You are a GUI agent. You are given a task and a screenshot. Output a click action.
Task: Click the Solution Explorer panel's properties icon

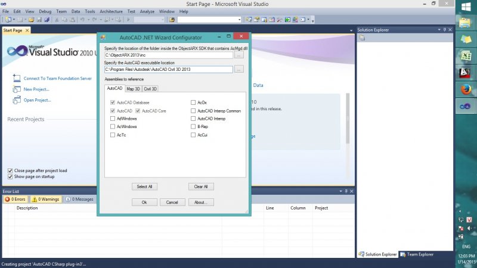coord(362,38)
